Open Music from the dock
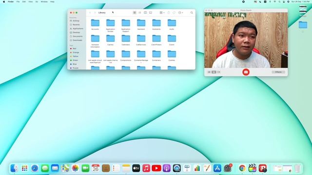The width and height of the screenshot is (312, 175). pyautogui.click(x=146, y=168)
